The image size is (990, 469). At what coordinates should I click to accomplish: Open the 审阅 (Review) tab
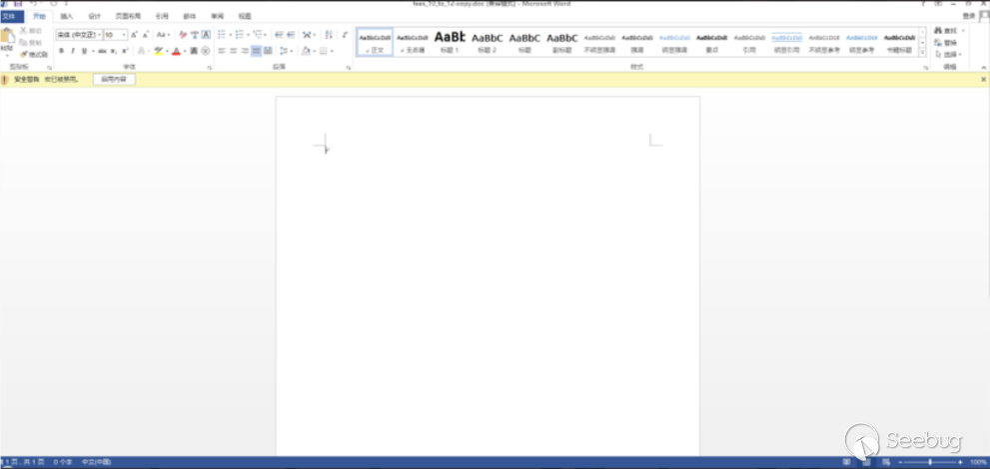217,16
